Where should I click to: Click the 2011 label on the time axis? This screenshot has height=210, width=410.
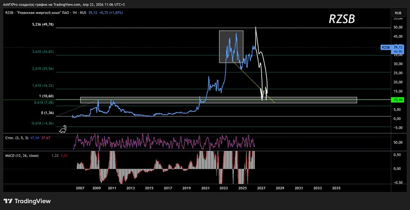click(112, 188)
